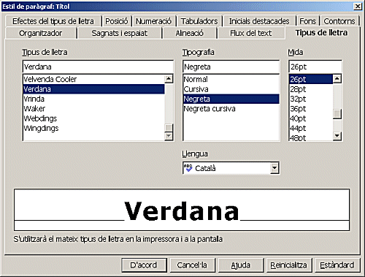Click the font name input field showing Verdana
This screenshot has height=277, width=365.
98,67
